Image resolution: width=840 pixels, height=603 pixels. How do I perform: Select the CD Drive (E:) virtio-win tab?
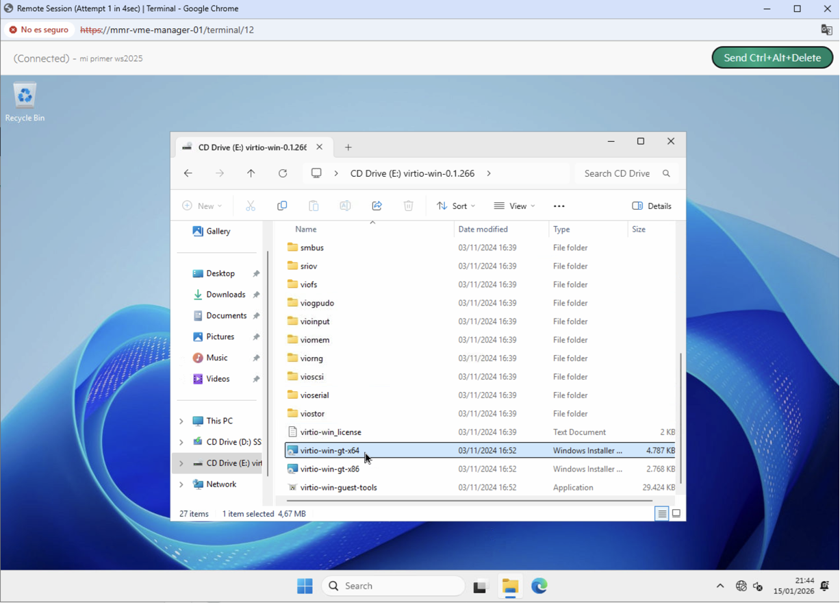click(246, 147)
